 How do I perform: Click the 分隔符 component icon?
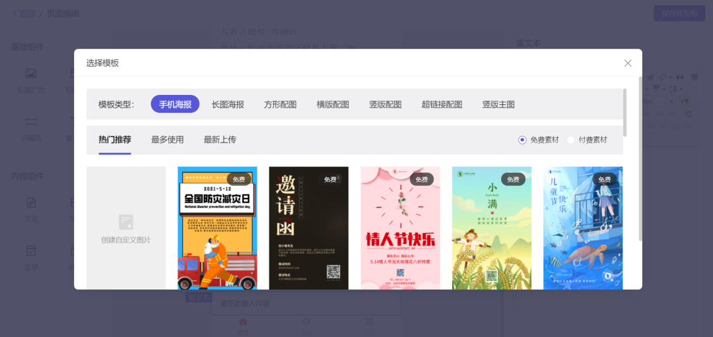coord(31,122)
